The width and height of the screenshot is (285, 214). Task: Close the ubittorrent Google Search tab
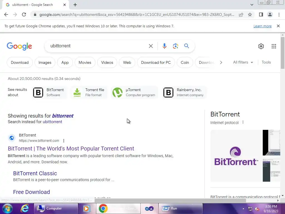pyautogui.click(x=65, y=5)
